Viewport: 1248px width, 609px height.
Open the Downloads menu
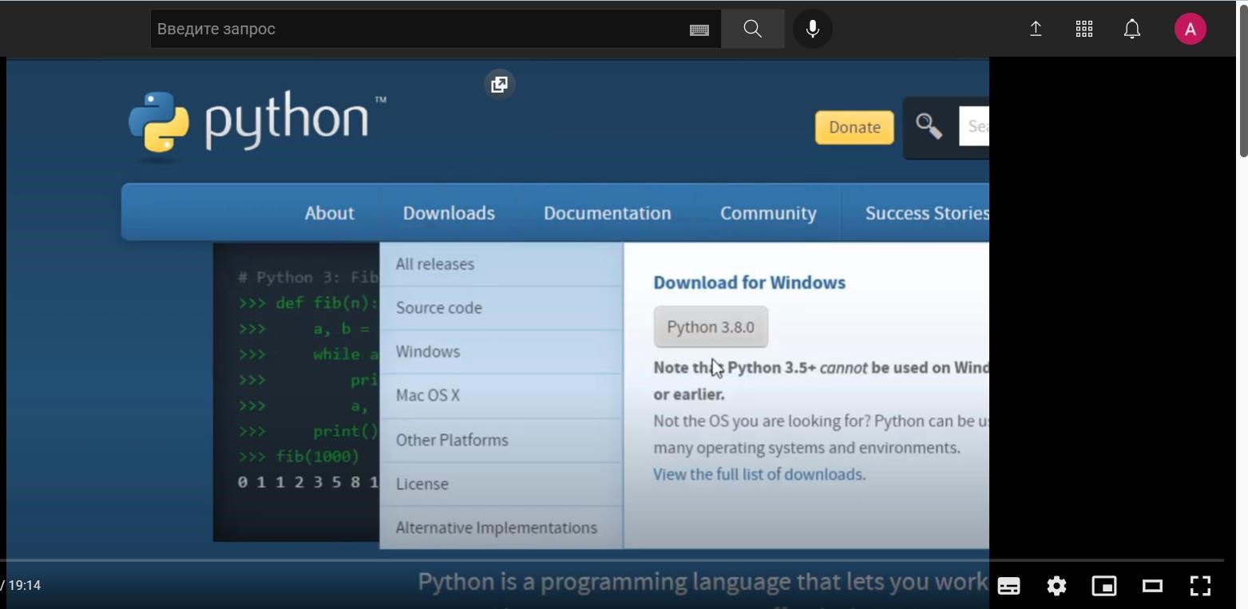pos(449,213)
